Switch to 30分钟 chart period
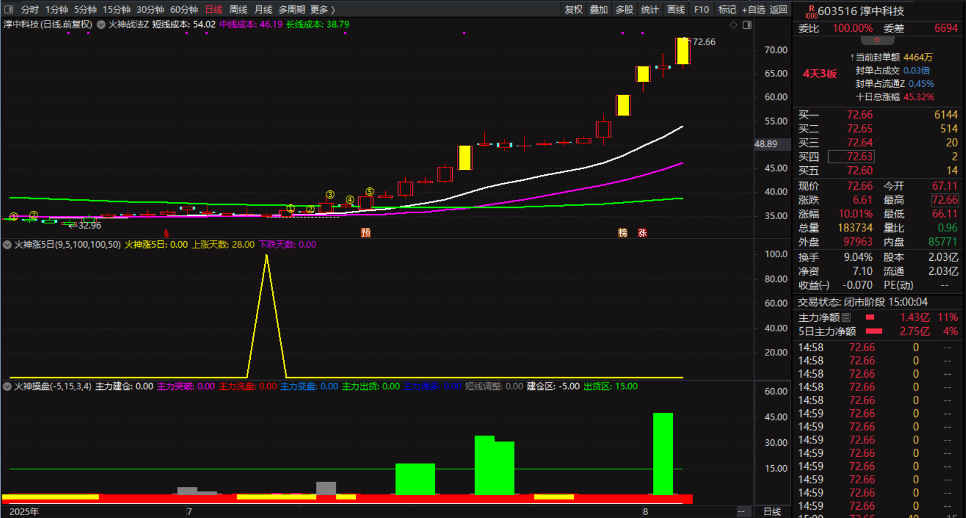 [x=150, y=9]
